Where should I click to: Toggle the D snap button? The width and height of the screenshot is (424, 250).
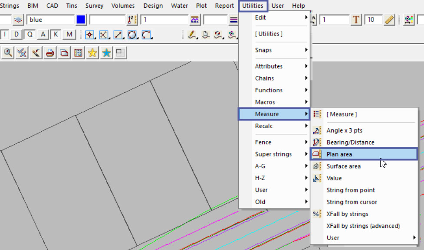16,35
